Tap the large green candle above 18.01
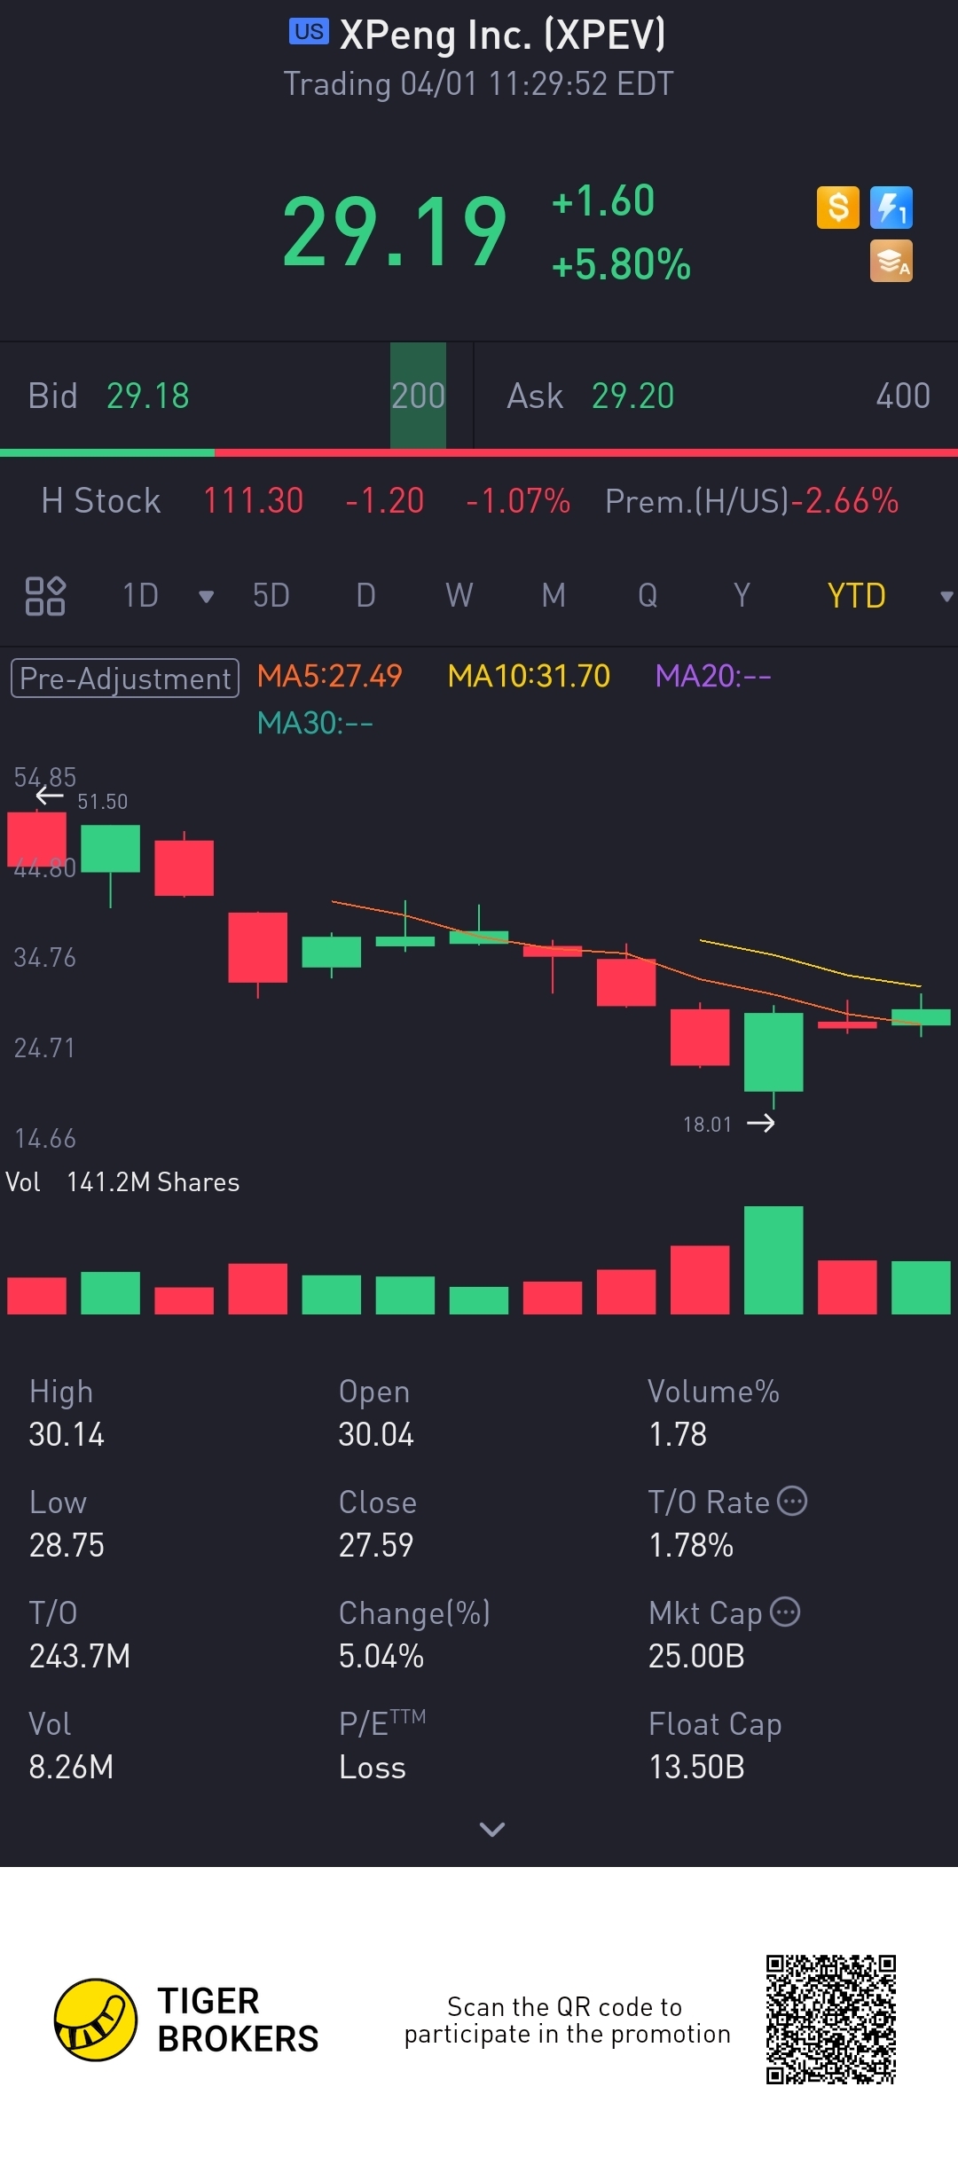 pyautogui.click(x=773, y=1052)
